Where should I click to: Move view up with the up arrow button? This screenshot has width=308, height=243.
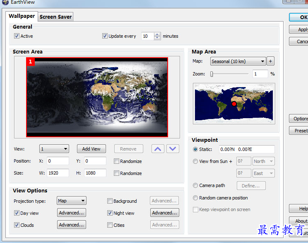tap(158, 149)
